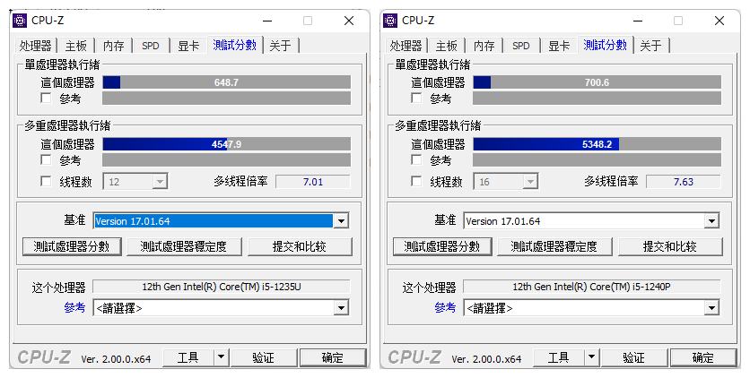Click 測試處理器分數 button in right window

pos(442,246)
